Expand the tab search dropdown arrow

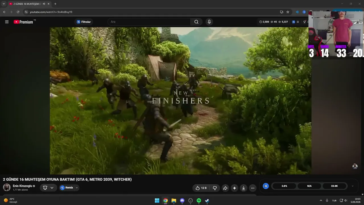point(4,4)
